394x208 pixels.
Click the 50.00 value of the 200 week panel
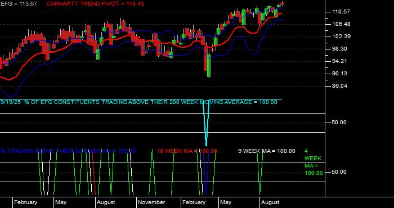[339, 123]
